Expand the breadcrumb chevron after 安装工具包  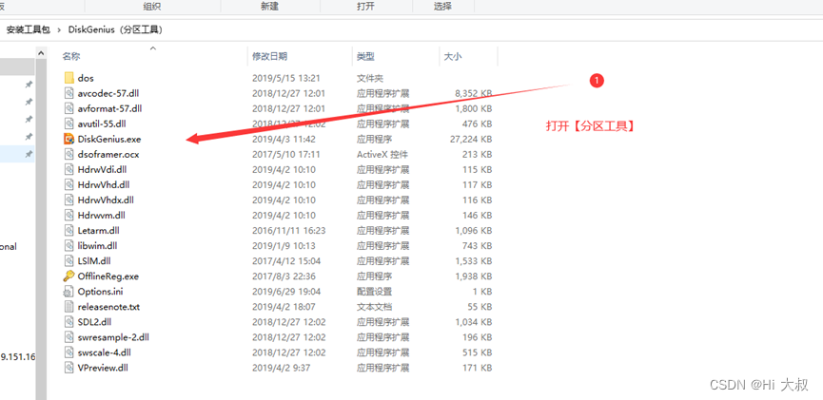tap(59, 29)
